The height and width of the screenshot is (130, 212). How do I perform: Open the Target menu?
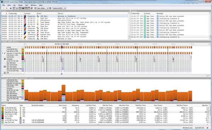pyautogui.click(x=20, y=5)
